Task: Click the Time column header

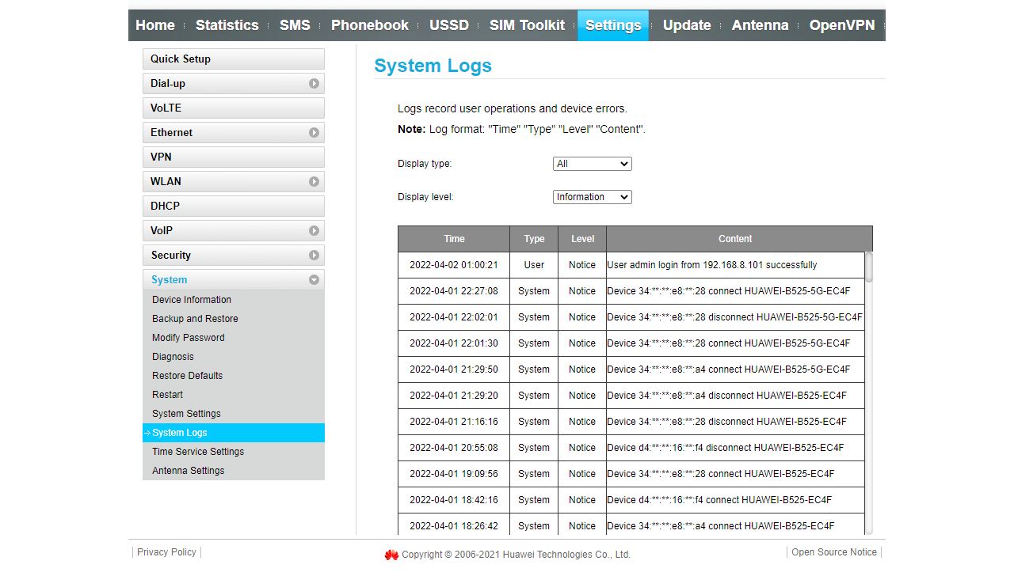Action: (x=454, y=239)
